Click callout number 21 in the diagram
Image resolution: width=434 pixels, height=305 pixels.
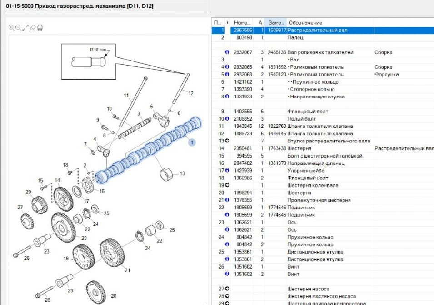coord(127,271)
